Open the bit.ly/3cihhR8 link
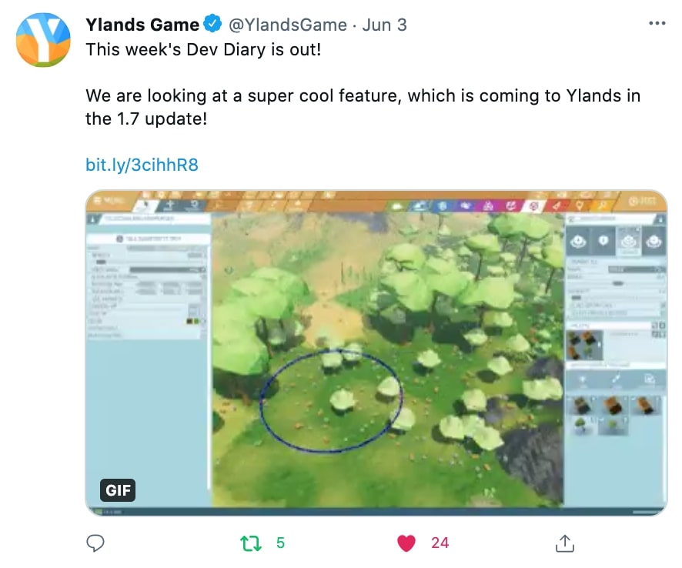This screenshot has height=568, width=682. [142, 165]
